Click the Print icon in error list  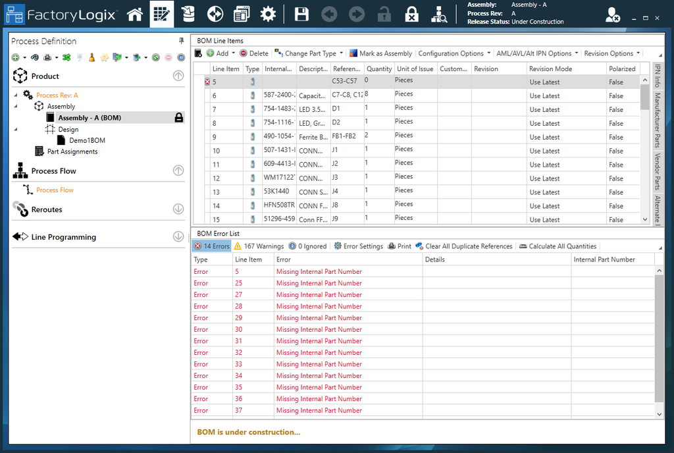pyautogui.click(x=400, y=246)
